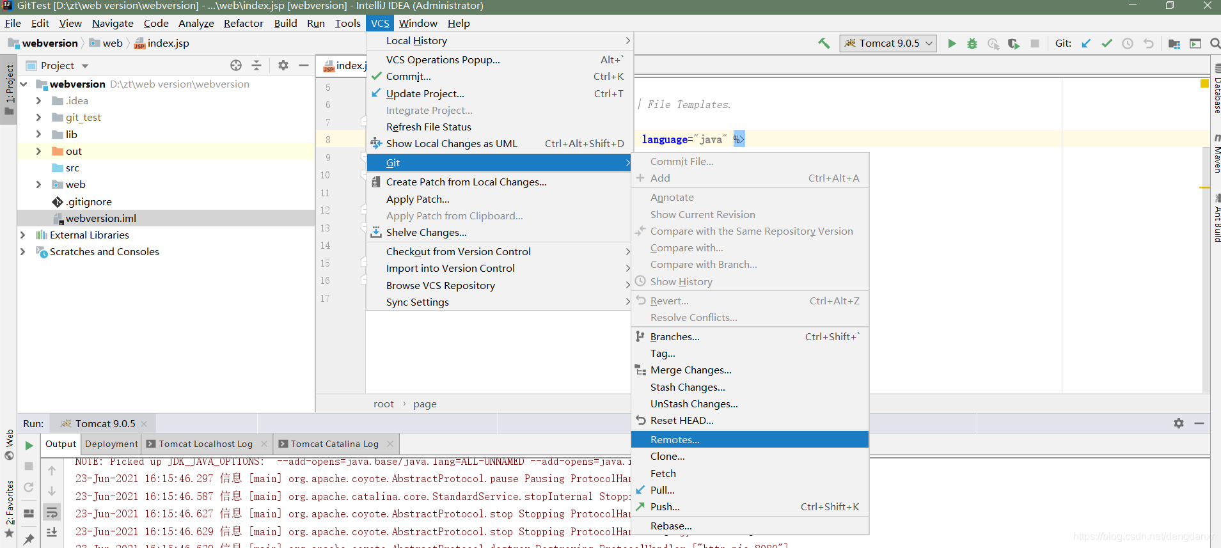This screenshot has height=548, width=1221.
Task: Open the Maven tool window
Action: coord(1216,153)
